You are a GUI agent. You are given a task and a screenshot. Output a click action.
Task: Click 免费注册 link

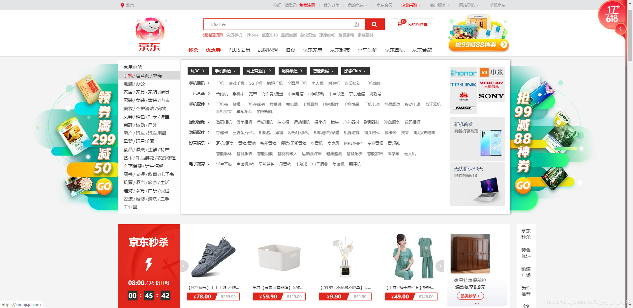tap(307, 5)
